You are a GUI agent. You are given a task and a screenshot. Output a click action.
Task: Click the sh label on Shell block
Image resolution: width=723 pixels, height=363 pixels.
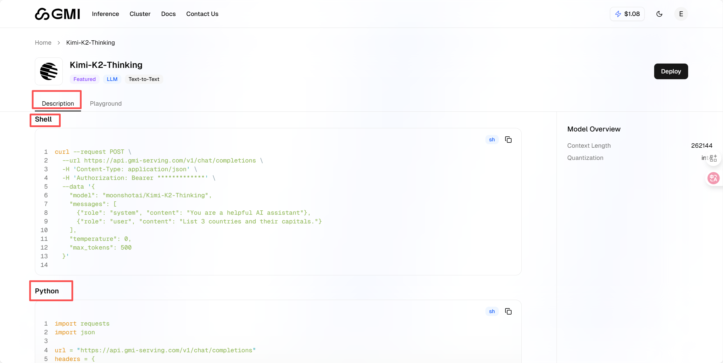492,140
